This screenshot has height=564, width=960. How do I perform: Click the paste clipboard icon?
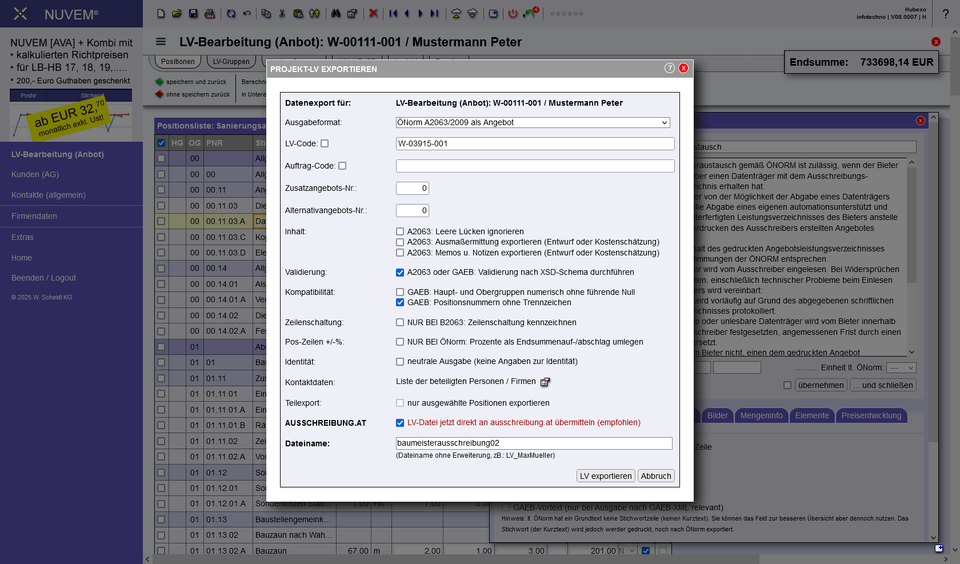click(298, 13)
